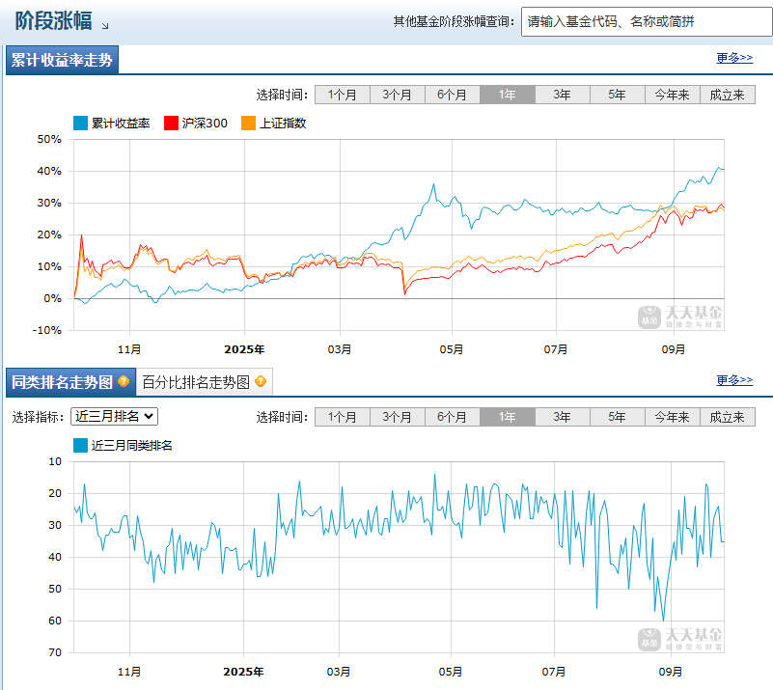Set ranking chart period to 1个月
773x690 pixels.
[343, 417]
